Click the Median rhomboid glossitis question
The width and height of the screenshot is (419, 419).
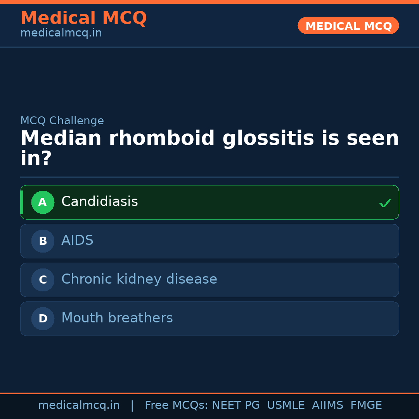(x=209, y=148)
